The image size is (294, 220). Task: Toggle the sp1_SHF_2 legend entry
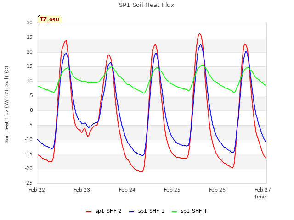(104, 211)
